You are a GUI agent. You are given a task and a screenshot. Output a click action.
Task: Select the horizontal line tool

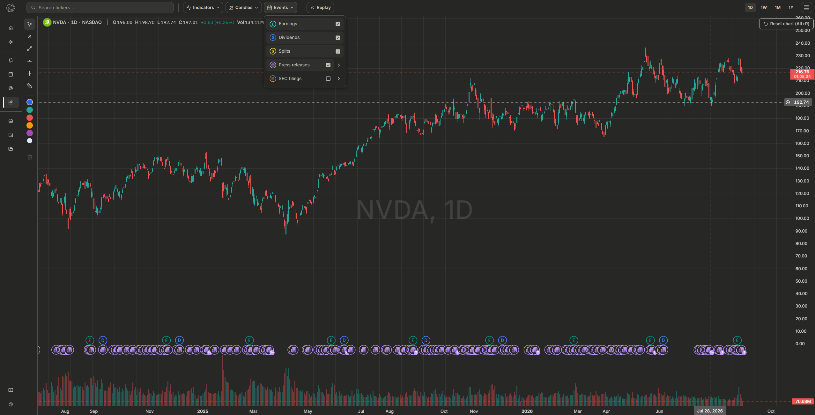(30, 61)
